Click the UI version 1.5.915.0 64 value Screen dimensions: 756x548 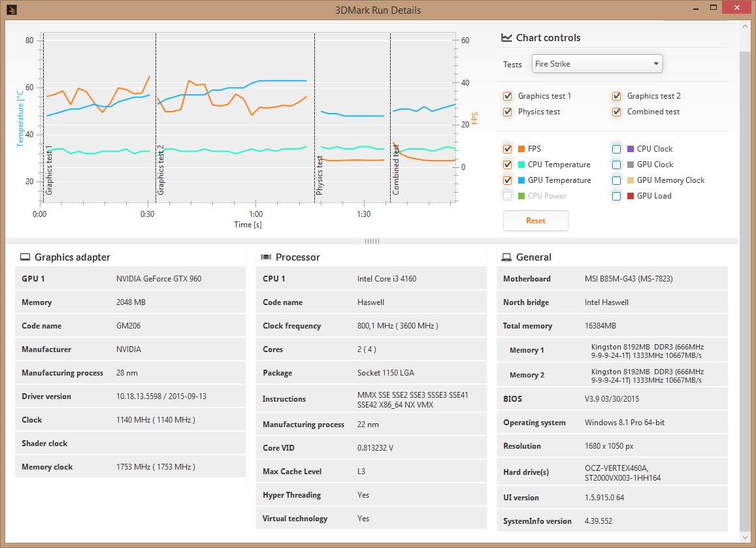click(x=604, y=498)
